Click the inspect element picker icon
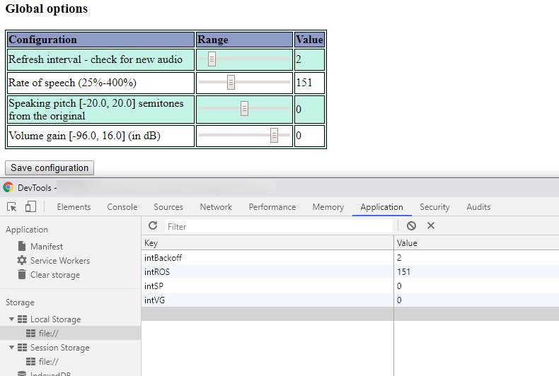The image size is (559, 376). (x=12, y=207)
